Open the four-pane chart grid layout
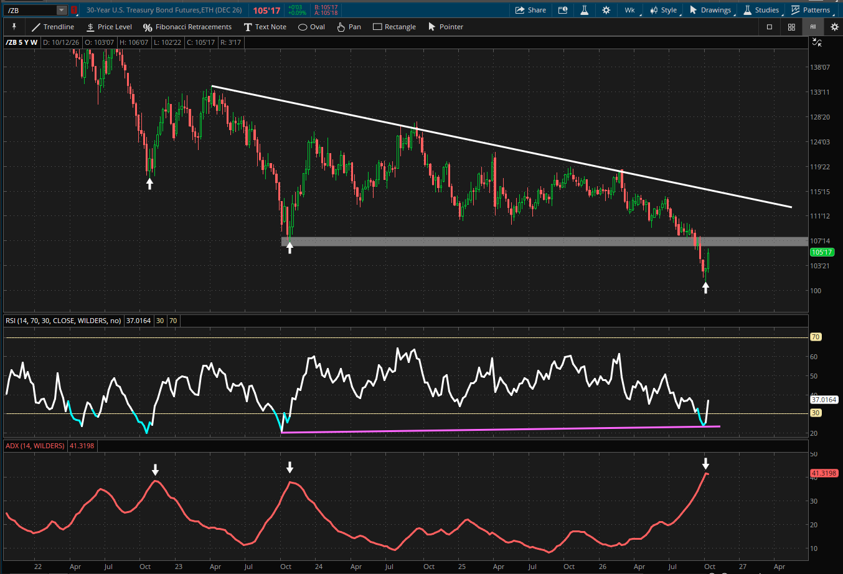Screen dimensions: 843x574 791,27
